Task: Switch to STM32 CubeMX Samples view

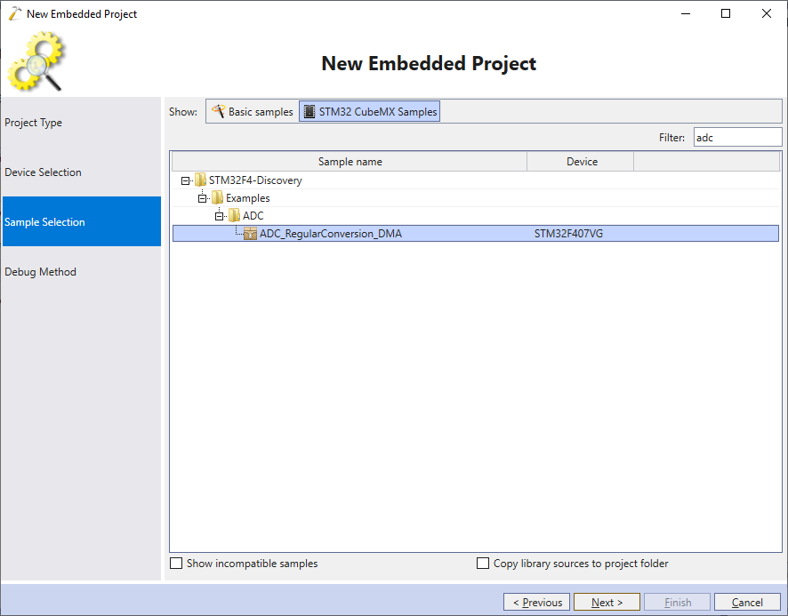Action: click(x=369, y=111)
